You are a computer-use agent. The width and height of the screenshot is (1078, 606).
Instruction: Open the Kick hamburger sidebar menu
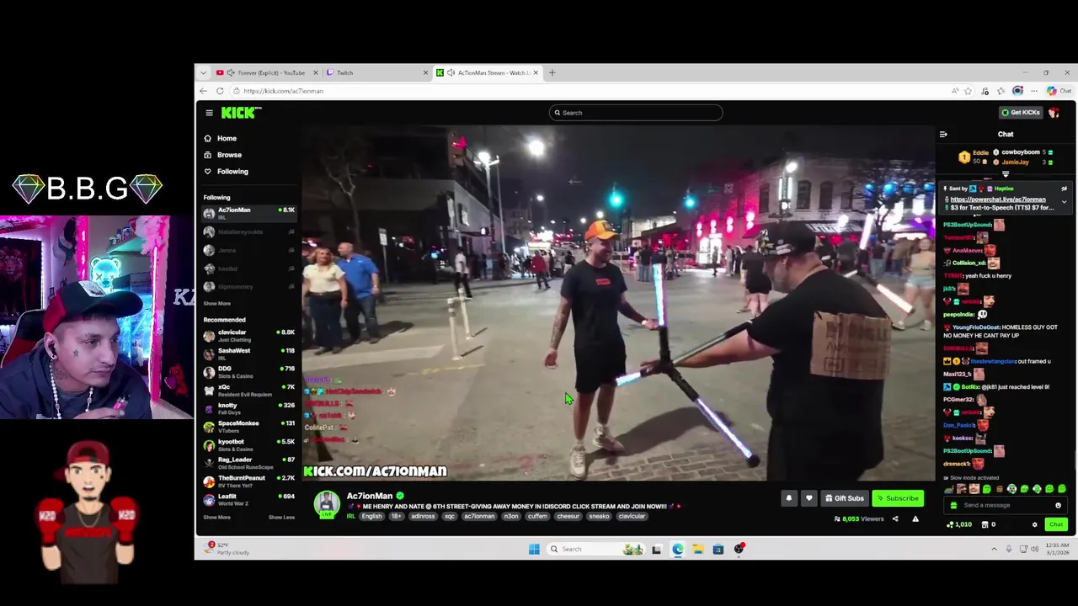tap(209, 113)
